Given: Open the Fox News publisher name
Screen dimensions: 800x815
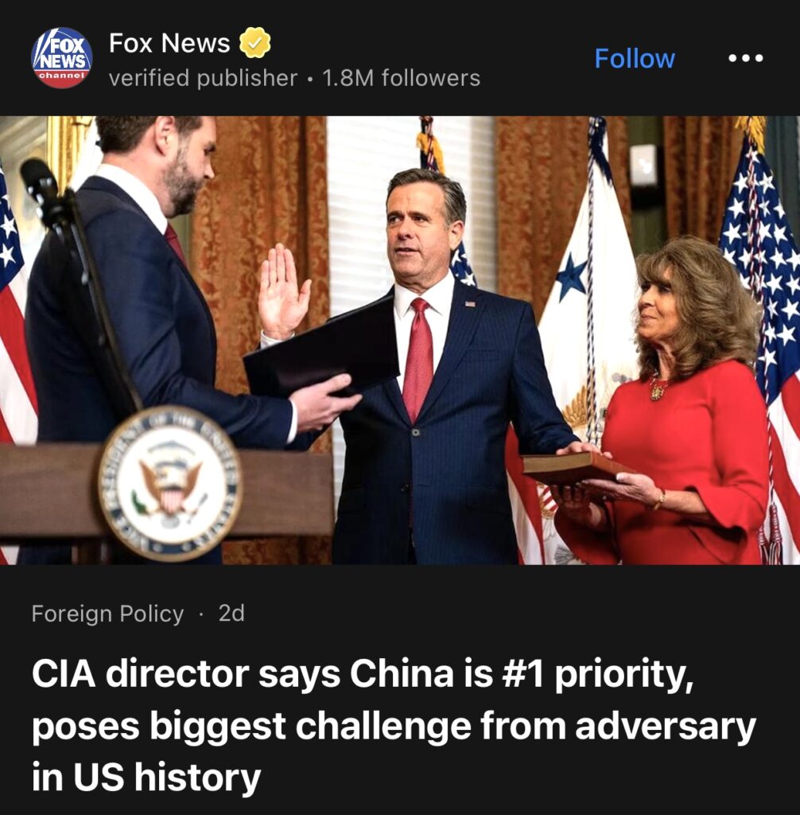Looking at the screenshot, I should 169,43.
